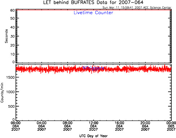Click the chart title LET behind BUFRATES
176x138 pixels.
[93, 3]
